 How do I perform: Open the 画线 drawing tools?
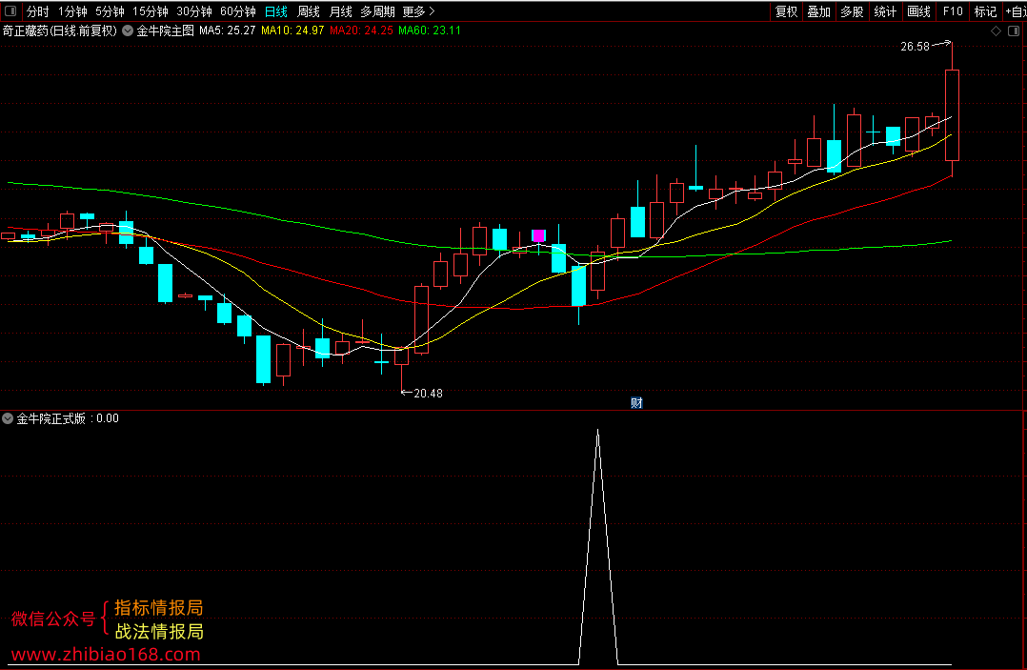tap(919, 11)
